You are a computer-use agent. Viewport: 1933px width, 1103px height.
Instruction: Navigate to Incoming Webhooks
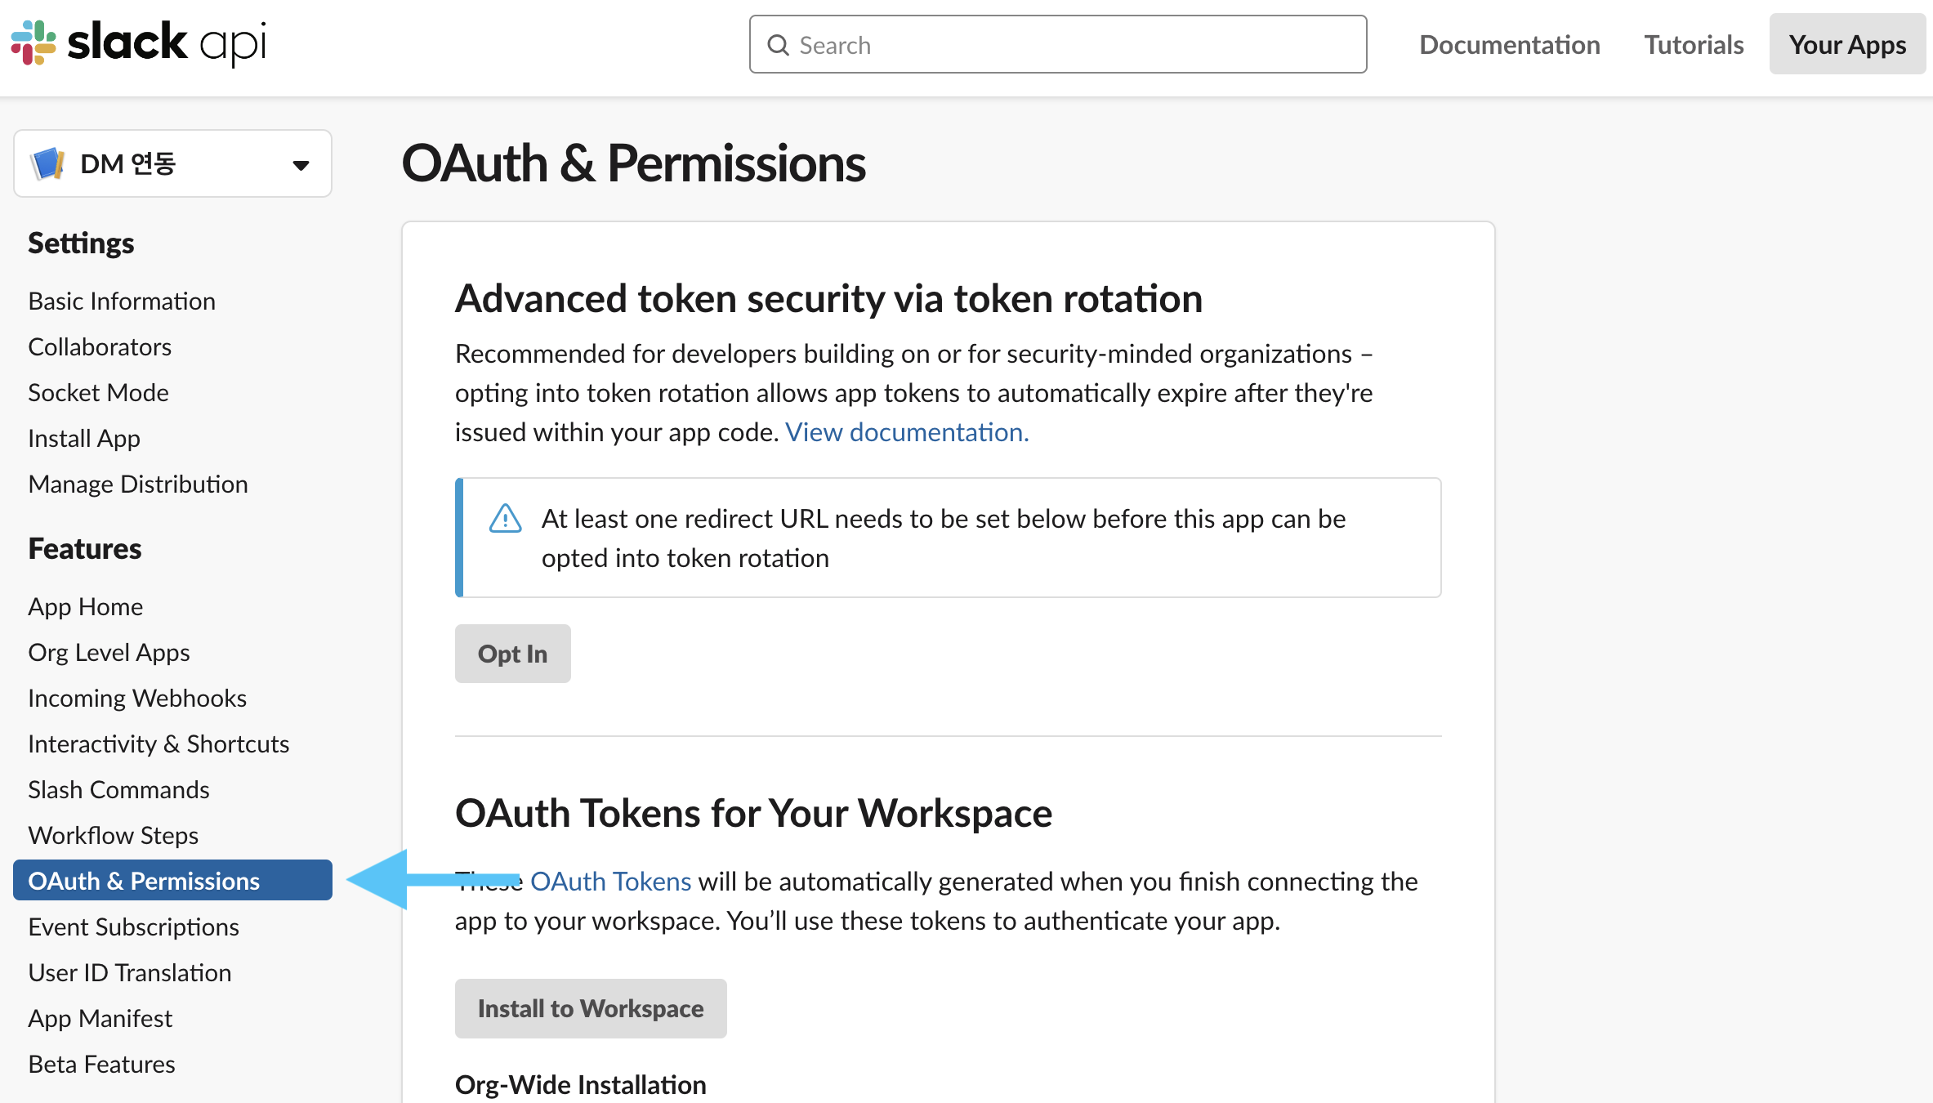pyautogui.click(x=136, y=698)
